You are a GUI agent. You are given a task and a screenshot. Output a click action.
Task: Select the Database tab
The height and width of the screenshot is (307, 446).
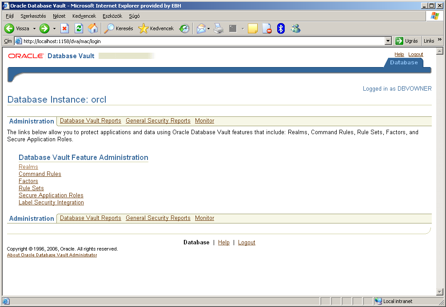click(404, 63)
